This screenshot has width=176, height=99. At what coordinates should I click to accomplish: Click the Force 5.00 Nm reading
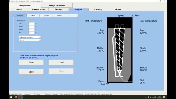(104, 82)
